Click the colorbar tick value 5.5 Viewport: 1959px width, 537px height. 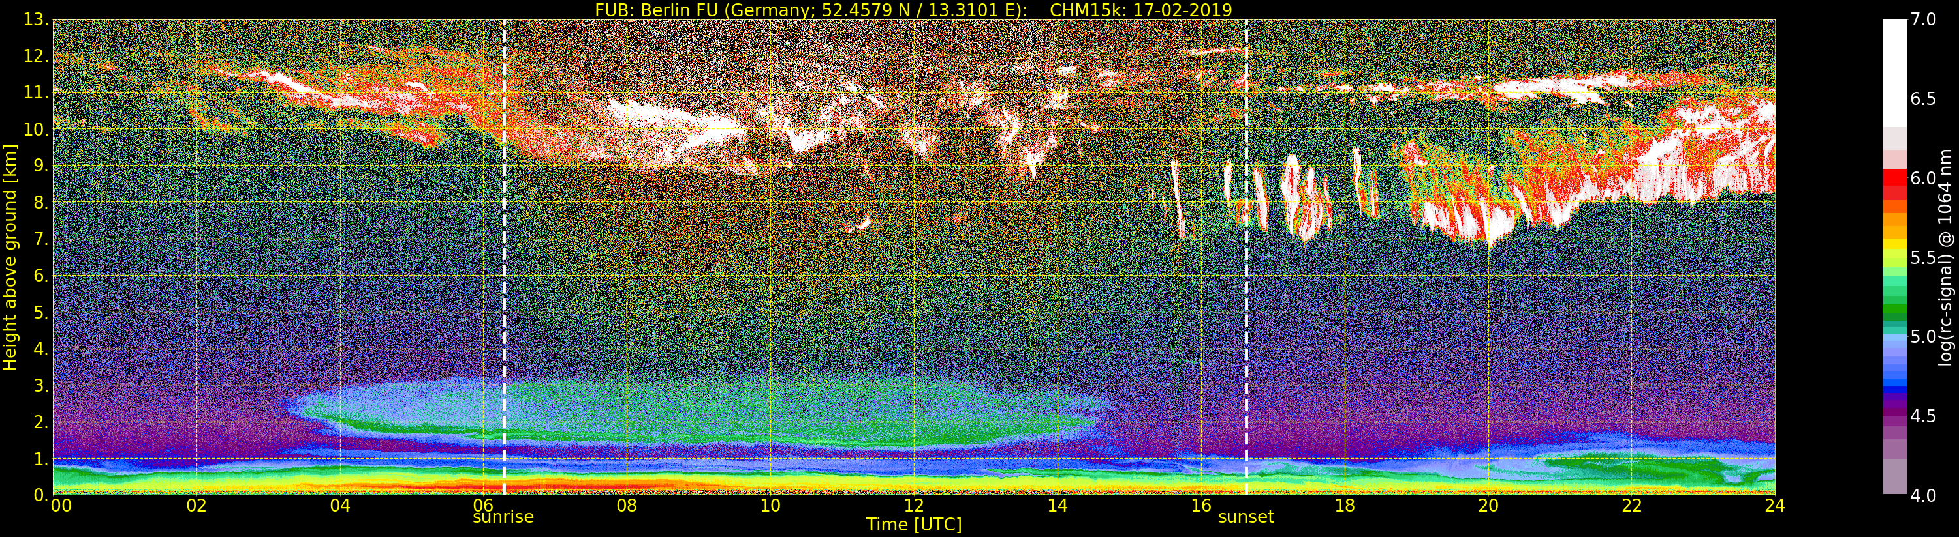1923,257
